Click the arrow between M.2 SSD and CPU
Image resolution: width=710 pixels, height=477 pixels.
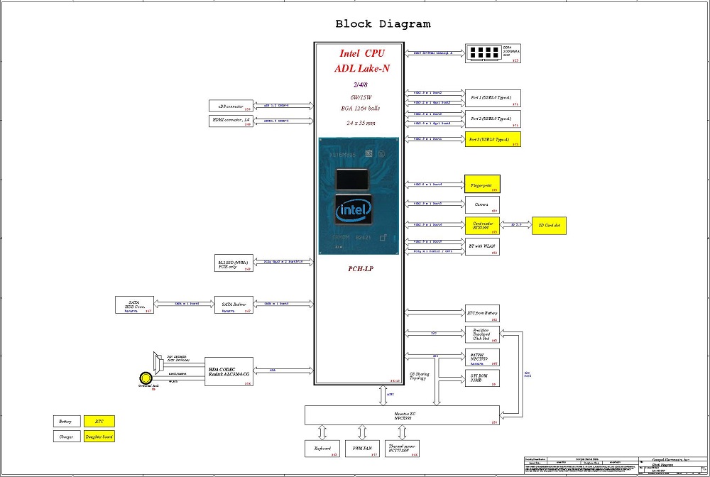[x=283, y=262]
